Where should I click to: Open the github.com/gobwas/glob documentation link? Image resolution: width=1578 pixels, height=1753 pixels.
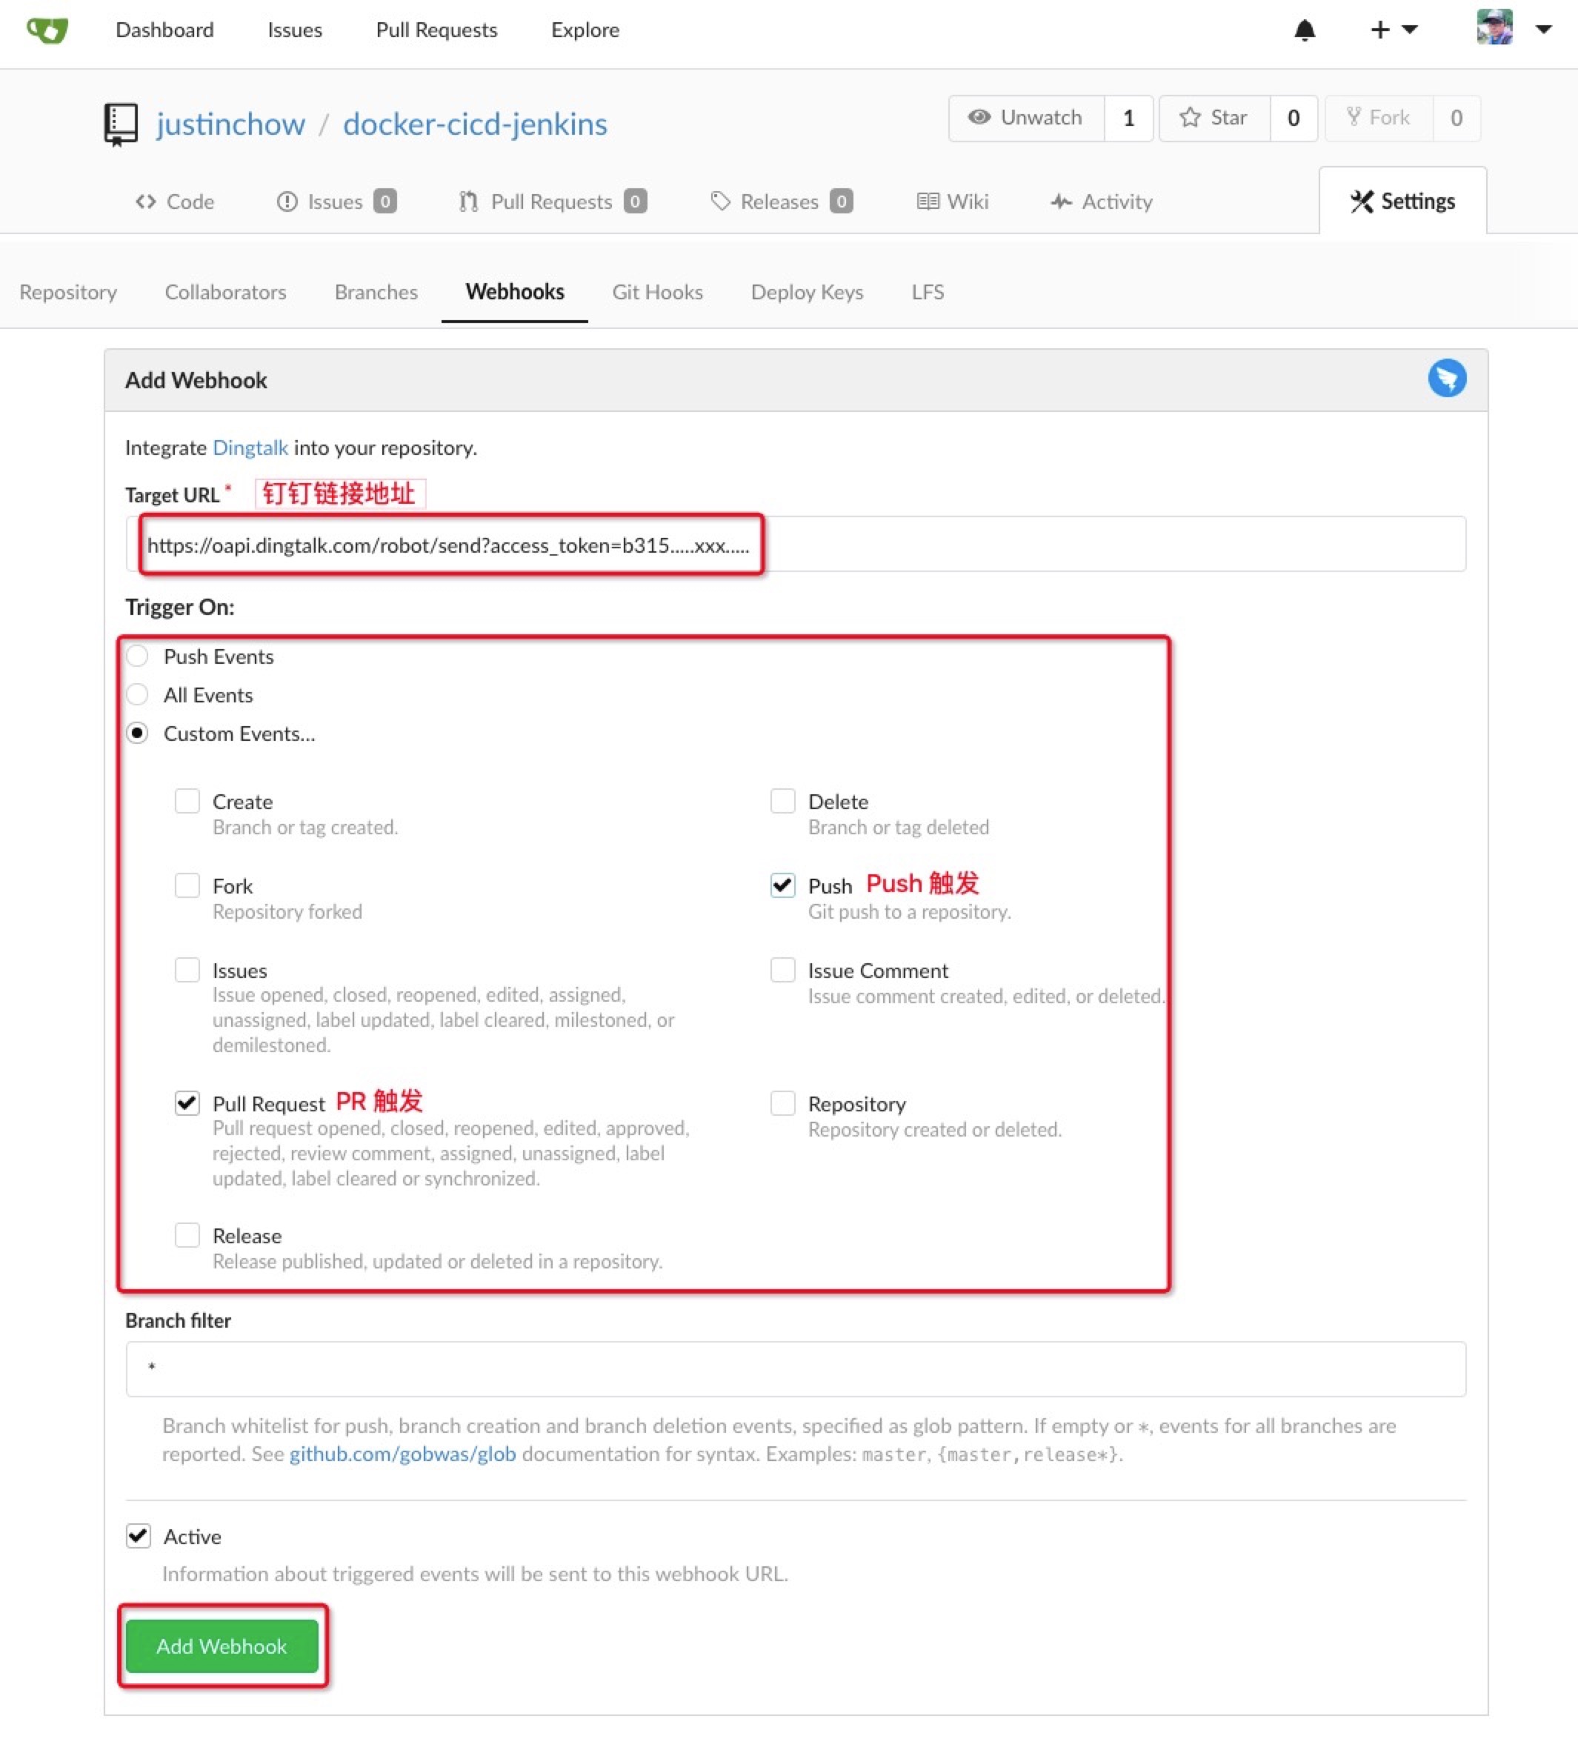402,1454
